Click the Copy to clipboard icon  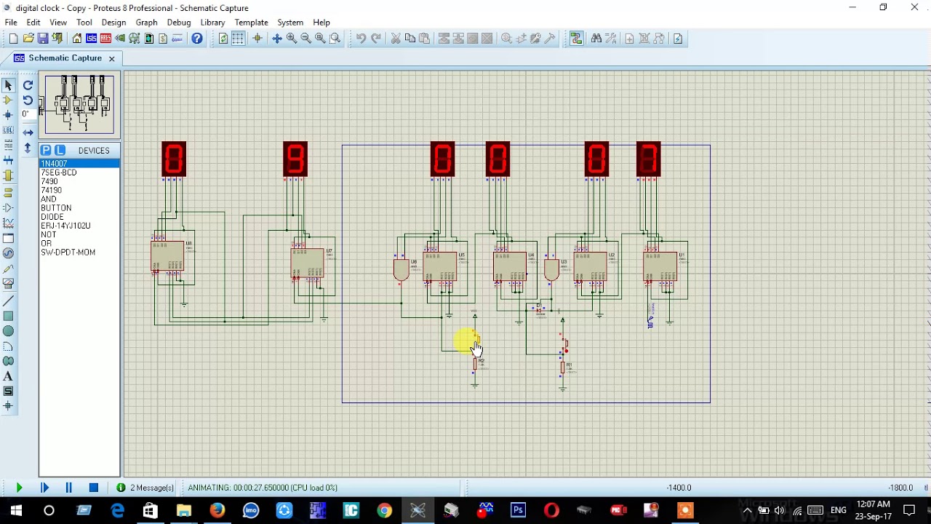click(x=410, y=39)
